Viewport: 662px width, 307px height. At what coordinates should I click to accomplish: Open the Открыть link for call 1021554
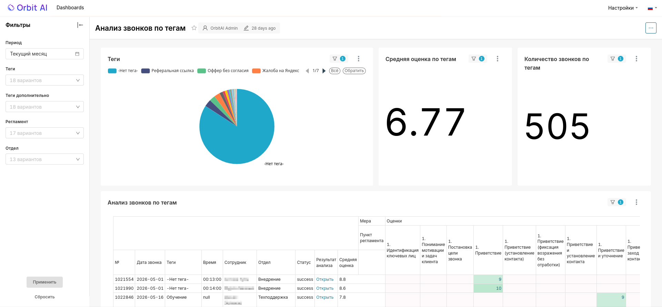point(325,279)
